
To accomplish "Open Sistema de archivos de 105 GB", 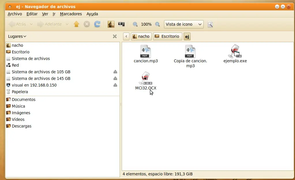I will tap(63, 72).
